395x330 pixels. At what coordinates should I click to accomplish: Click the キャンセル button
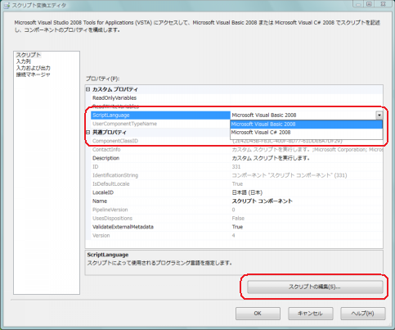(x=310, y=314)
